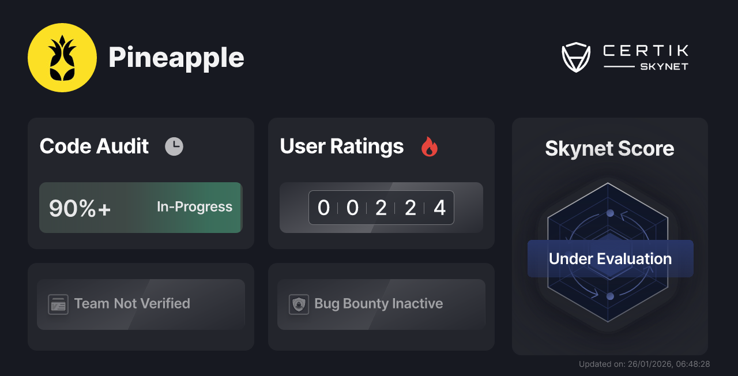Viewport: 738px width, 376px height.
Task: Open the CERTIK SKYNET wordmark link
Action: [645, 56]
